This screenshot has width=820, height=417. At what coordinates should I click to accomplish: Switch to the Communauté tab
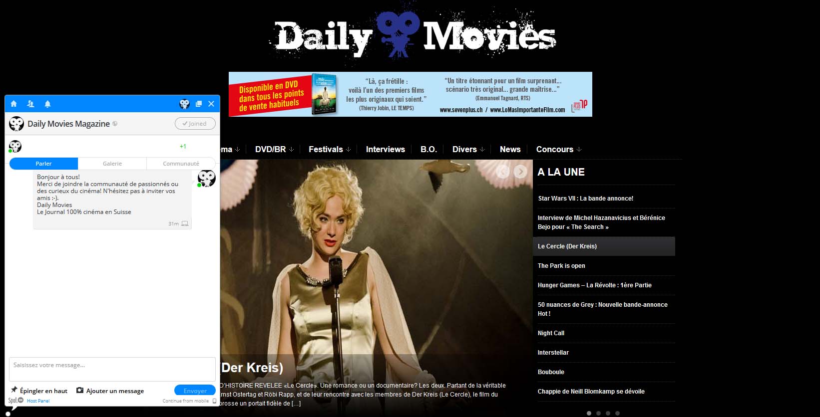click(x=181, y=164)
